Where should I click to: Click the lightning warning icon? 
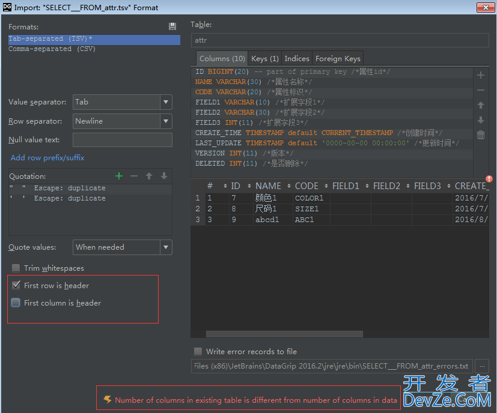[108, 400]
